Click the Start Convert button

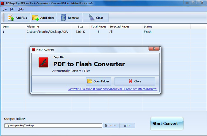[167, 124]
